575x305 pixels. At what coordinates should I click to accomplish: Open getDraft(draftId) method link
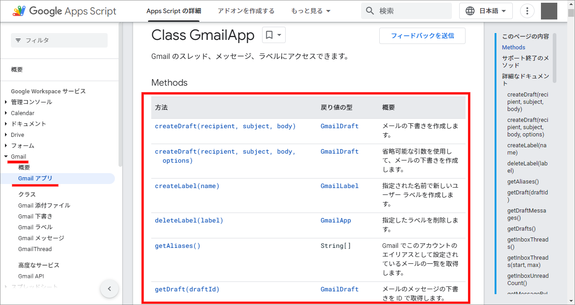click(187, 289)
